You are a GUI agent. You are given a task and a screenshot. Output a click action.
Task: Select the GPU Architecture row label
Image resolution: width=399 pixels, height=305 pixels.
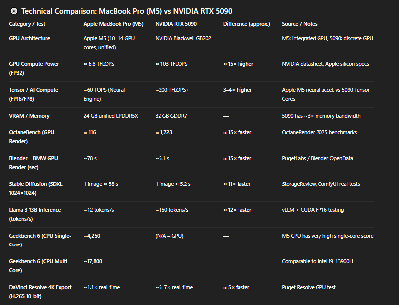pyautogui.click(x=29, y=38)
